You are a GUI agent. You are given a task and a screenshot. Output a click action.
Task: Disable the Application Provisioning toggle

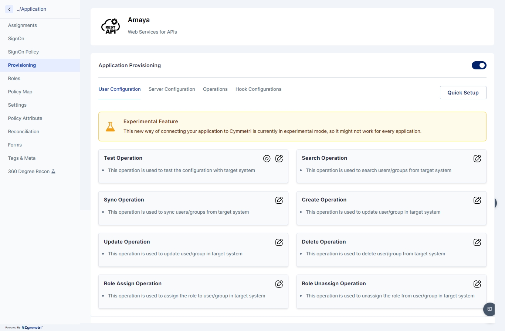(479, 65)
